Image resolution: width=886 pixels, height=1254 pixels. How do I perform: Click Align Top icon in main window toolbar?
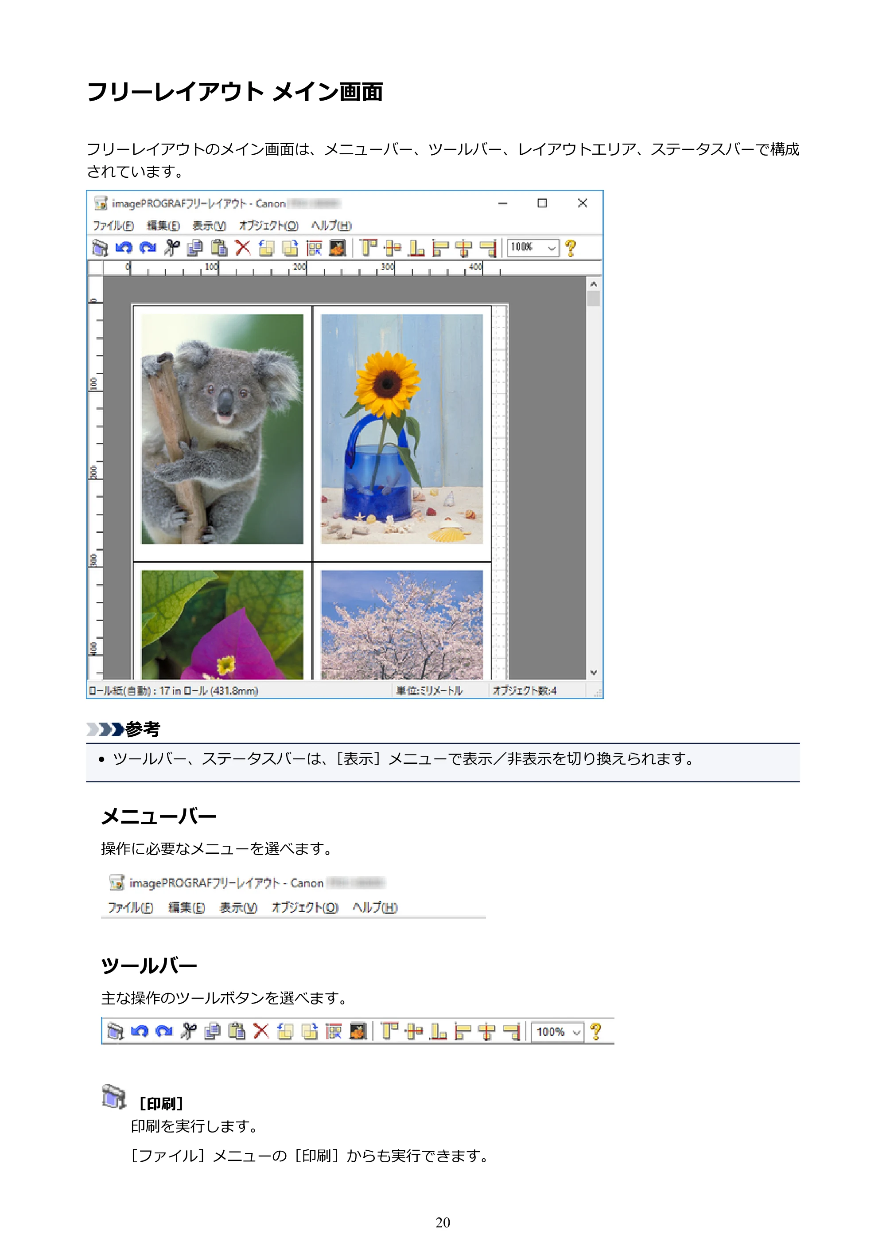click(369, 248)
